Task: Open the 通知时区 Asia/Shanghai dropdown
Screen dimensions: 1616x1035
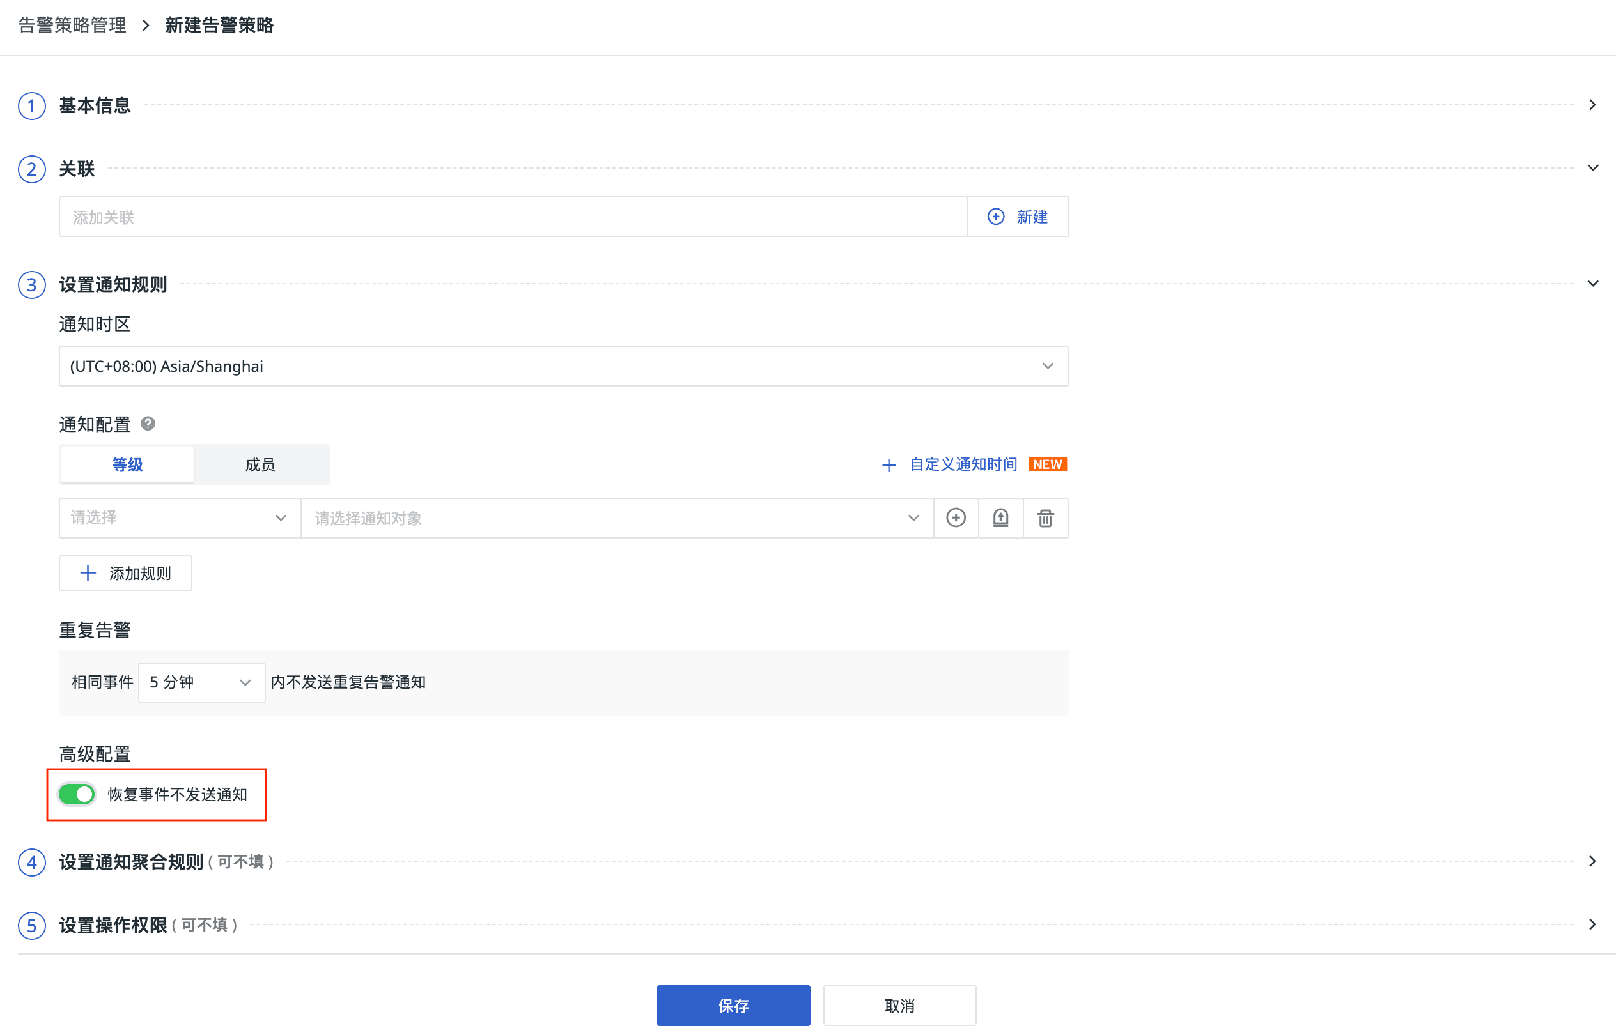Action: click(563, 366)
